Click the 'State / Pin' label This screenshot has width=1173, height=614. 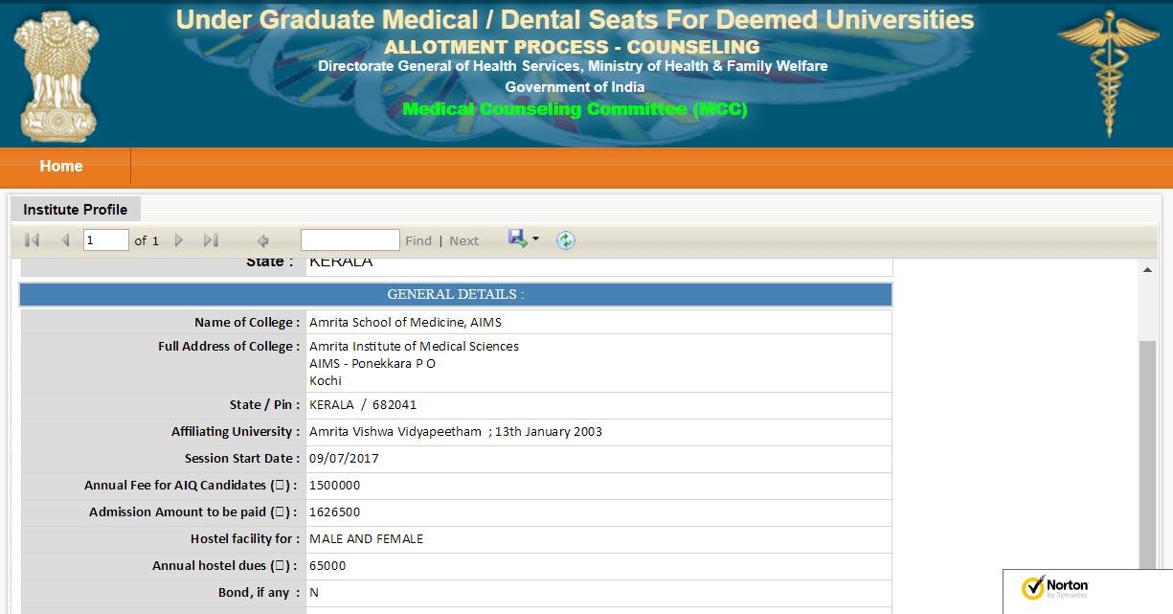coord(265,404)
